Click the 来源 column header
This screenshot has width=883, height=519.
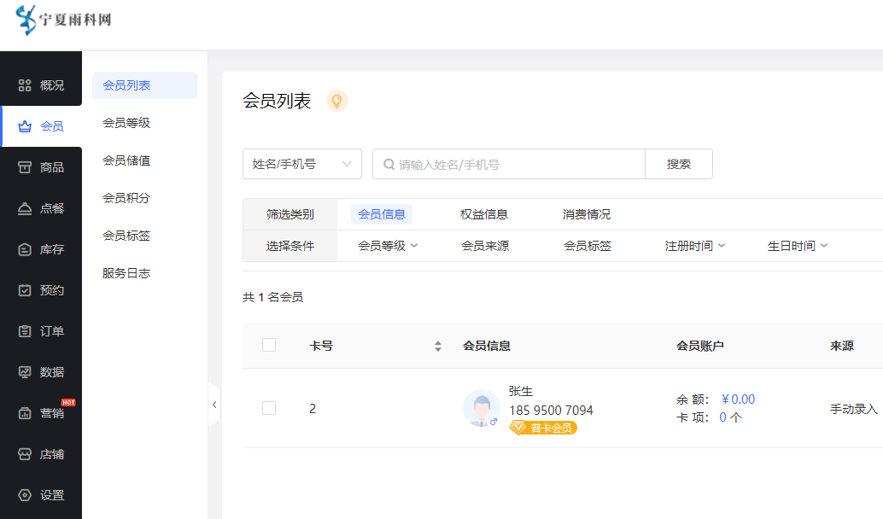[842, 347]
